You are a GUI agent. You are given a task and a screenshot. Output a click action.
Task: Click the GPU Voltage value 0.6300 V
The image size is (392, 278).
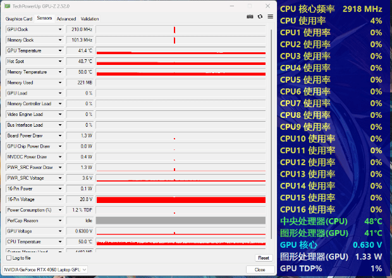[80, 231]
